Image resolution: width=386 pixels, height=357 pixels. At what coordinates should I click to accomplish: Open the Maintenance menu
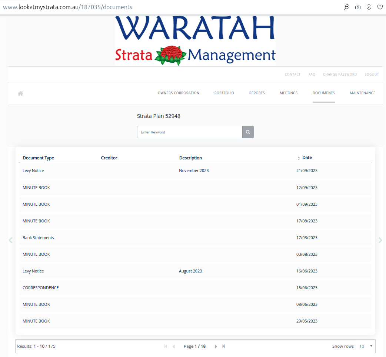[x=363, y=93]
